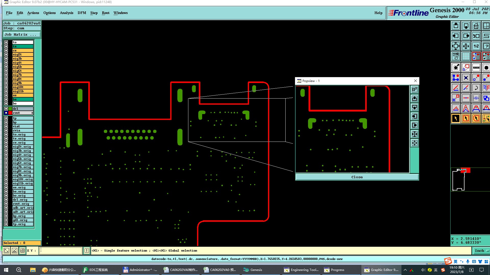Click the pan left view icon

(x=456, y=36)
